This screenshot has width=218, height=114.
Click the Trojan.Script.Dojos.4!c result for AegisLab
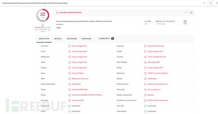click(156, 46)
